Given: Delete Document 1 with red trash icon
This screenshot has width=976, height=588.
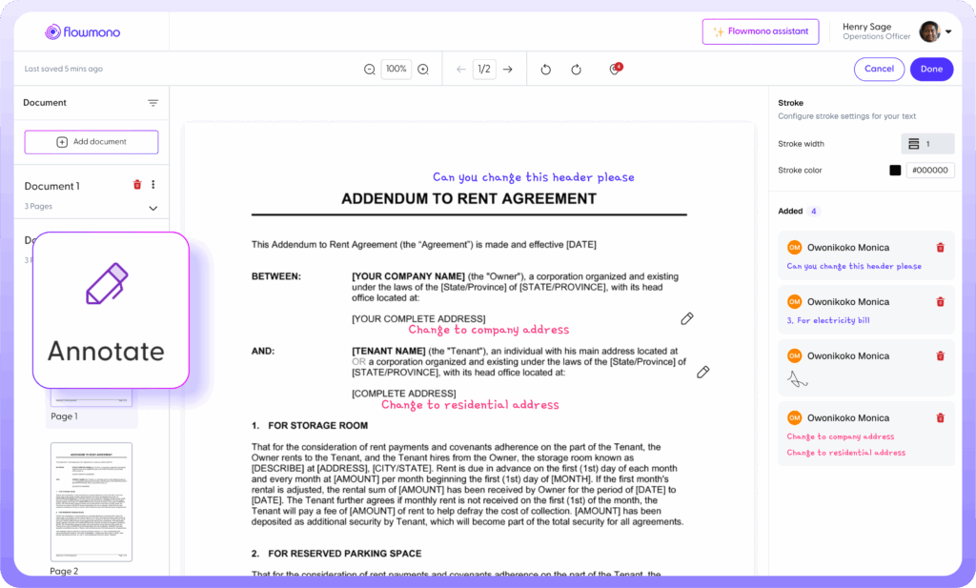Looking at the screenshot, I should 137,185.
